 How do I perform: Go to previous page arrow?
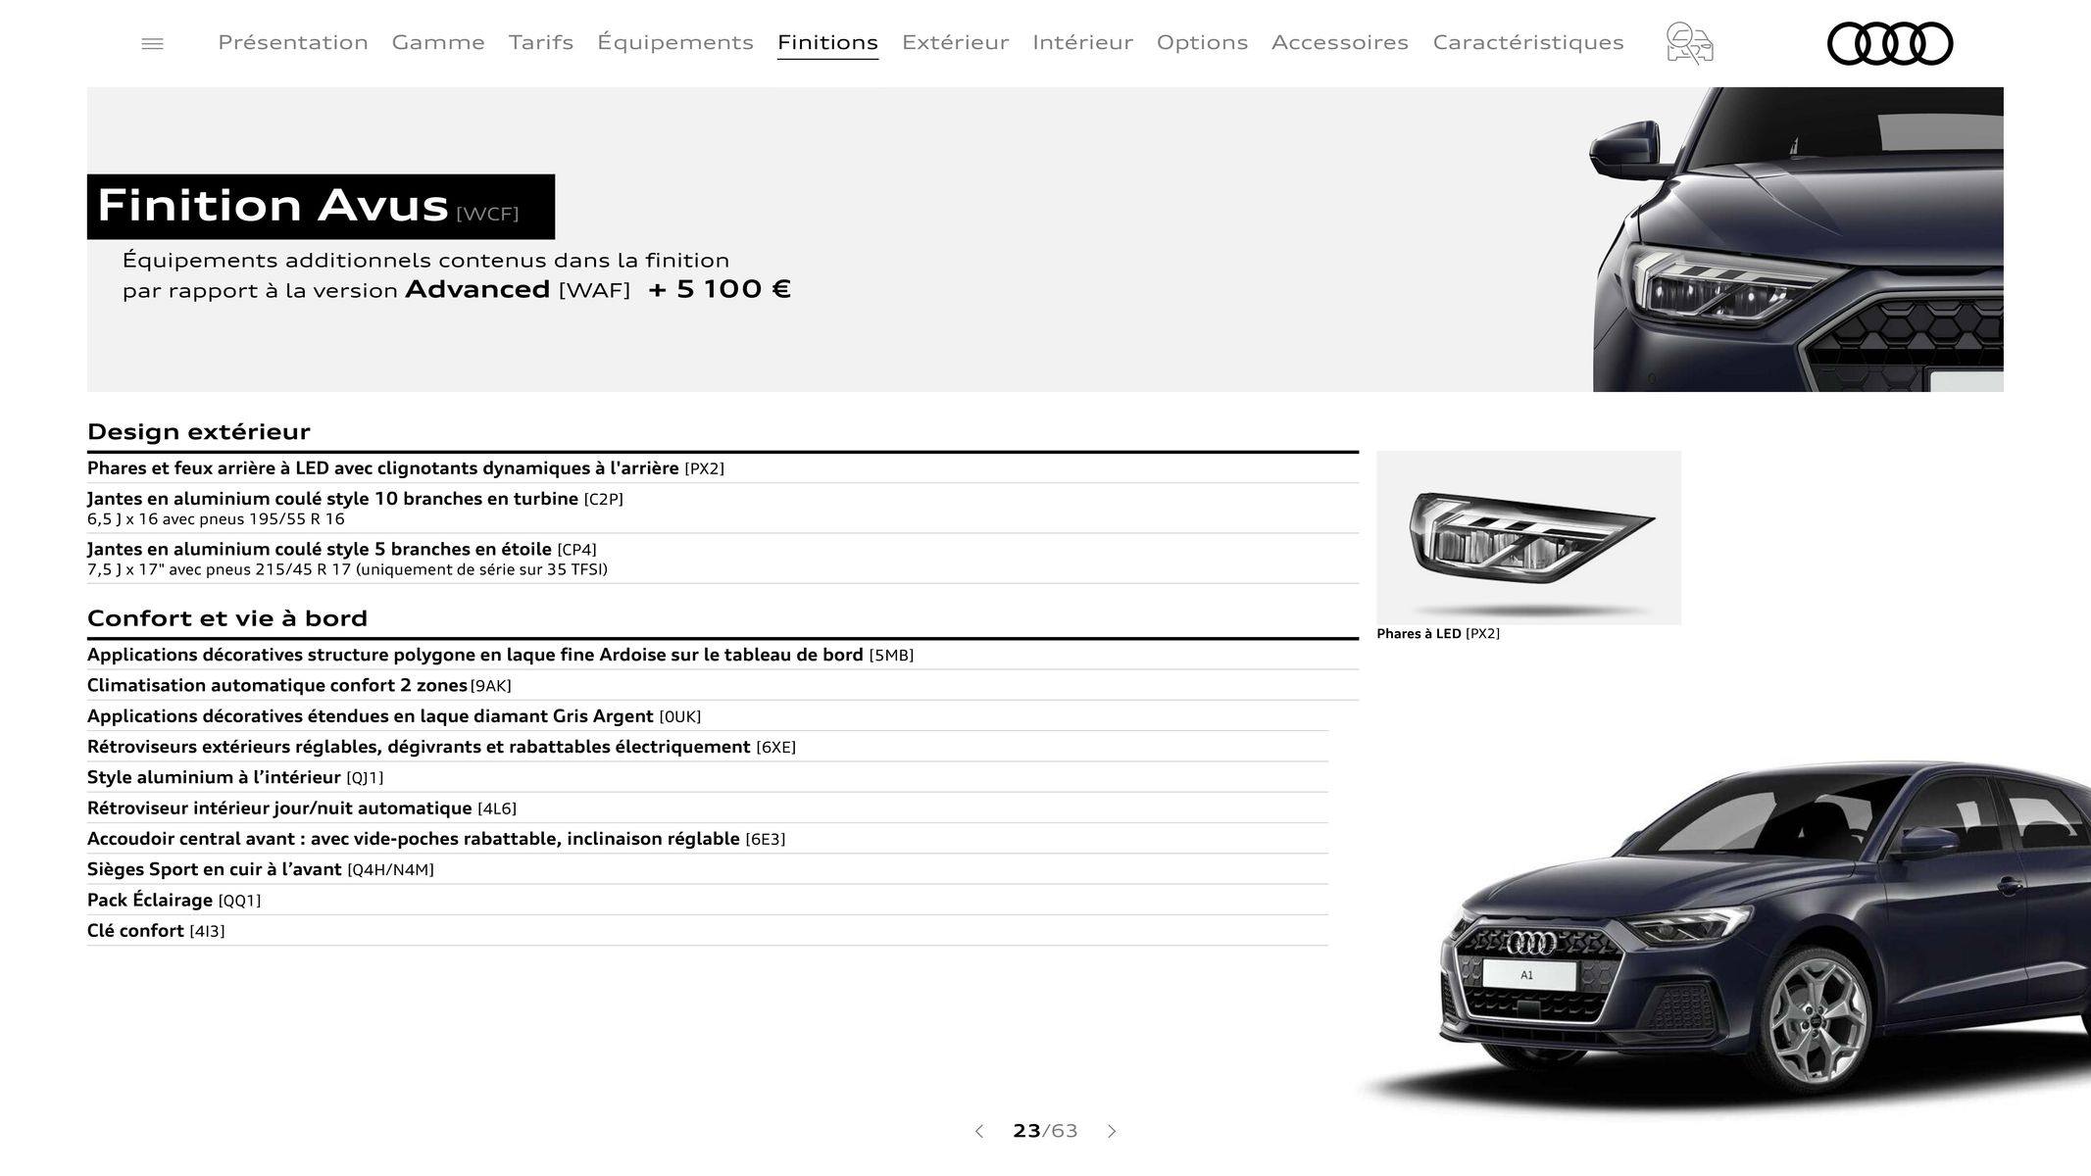click(978, 1131)
